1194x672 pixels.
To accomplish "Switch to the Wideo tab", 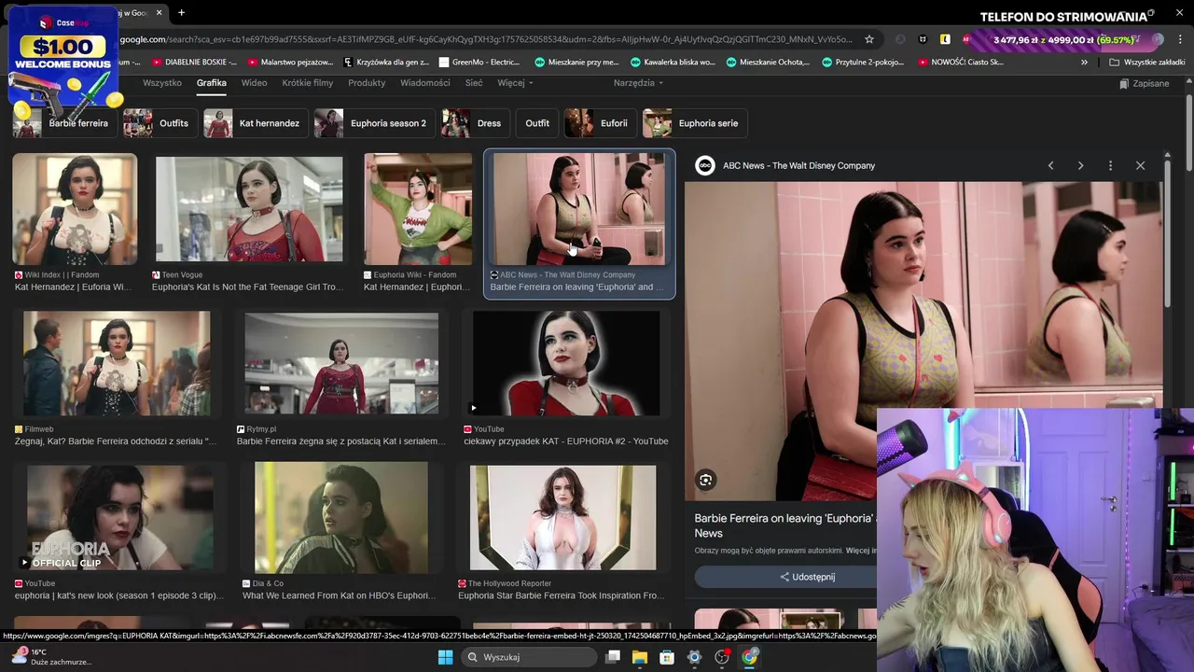I will (x=254, y=83).
